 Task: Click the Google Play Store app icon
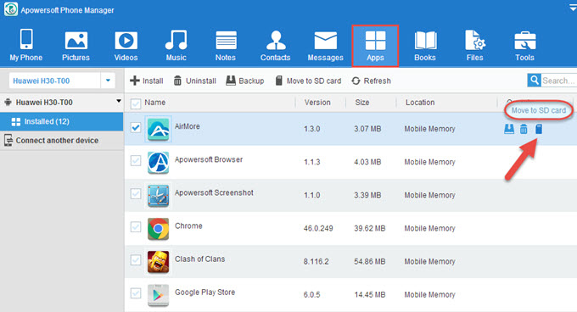158,295
